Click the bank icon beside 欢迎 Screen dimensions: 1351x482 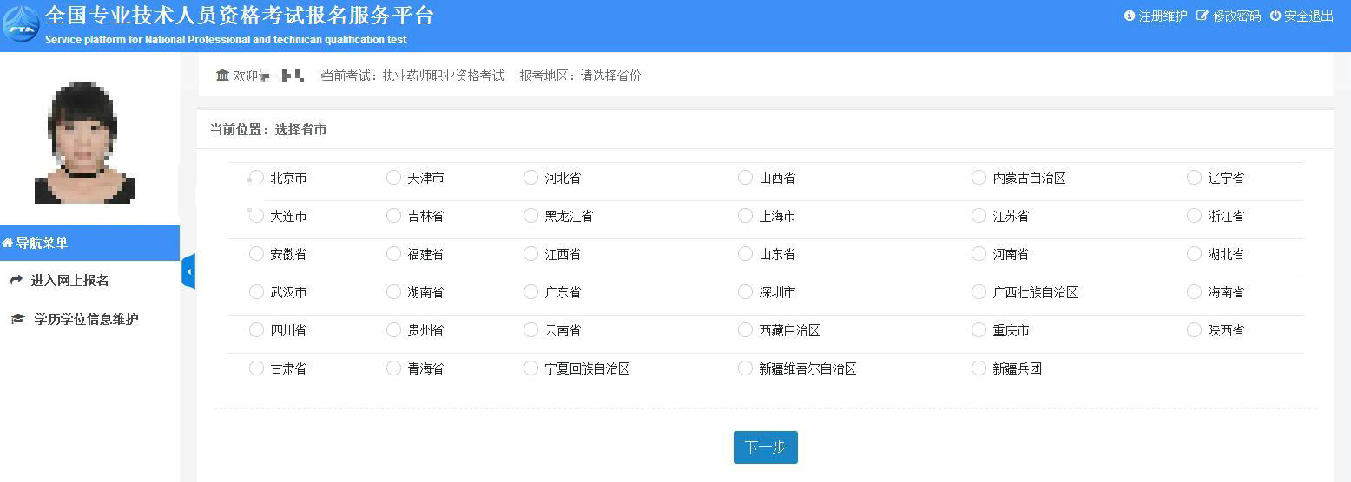[x=222, y=75]
